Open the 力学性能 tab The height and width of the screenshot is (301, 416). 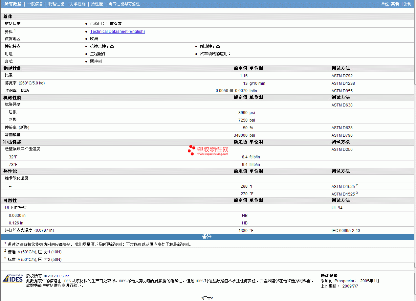[77, 4]
